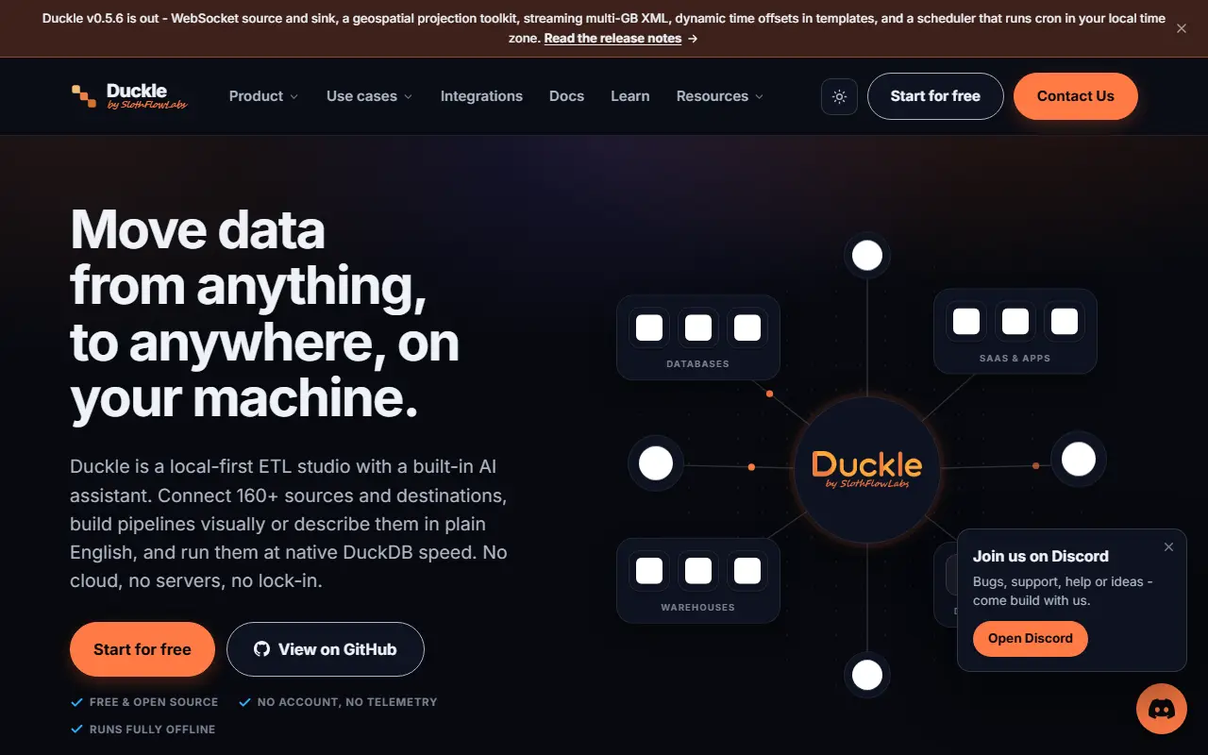Open View on GitHub

point(326,649)
